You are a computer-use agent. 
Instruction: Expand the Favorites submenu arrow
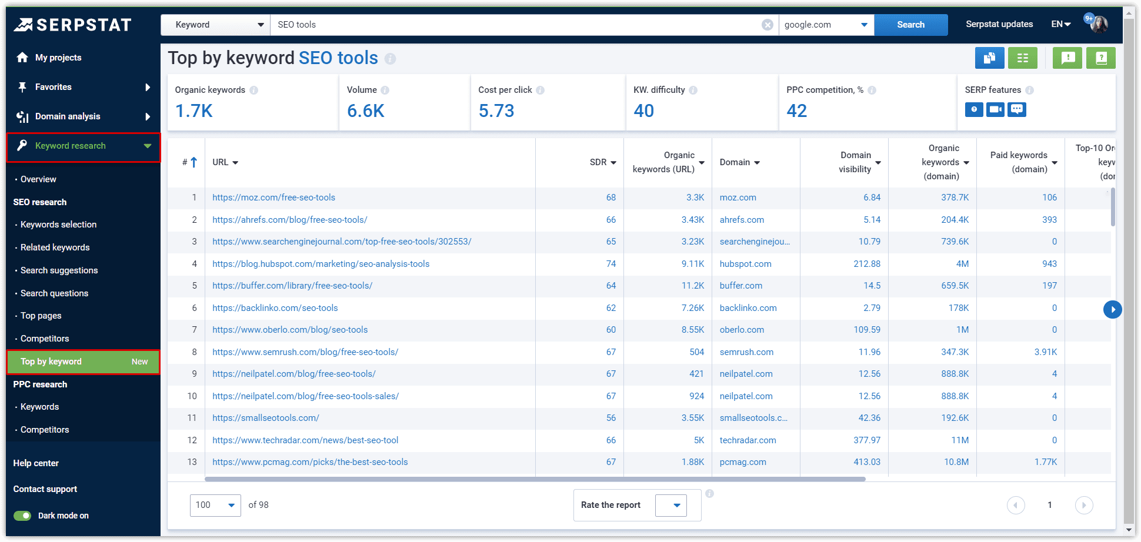point(148,87)
